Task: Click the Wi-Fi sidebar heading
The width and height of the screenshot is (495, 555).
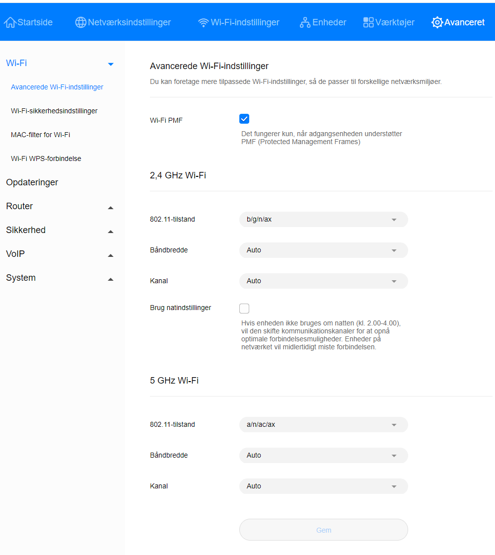Action: click(x=16, y=63)
